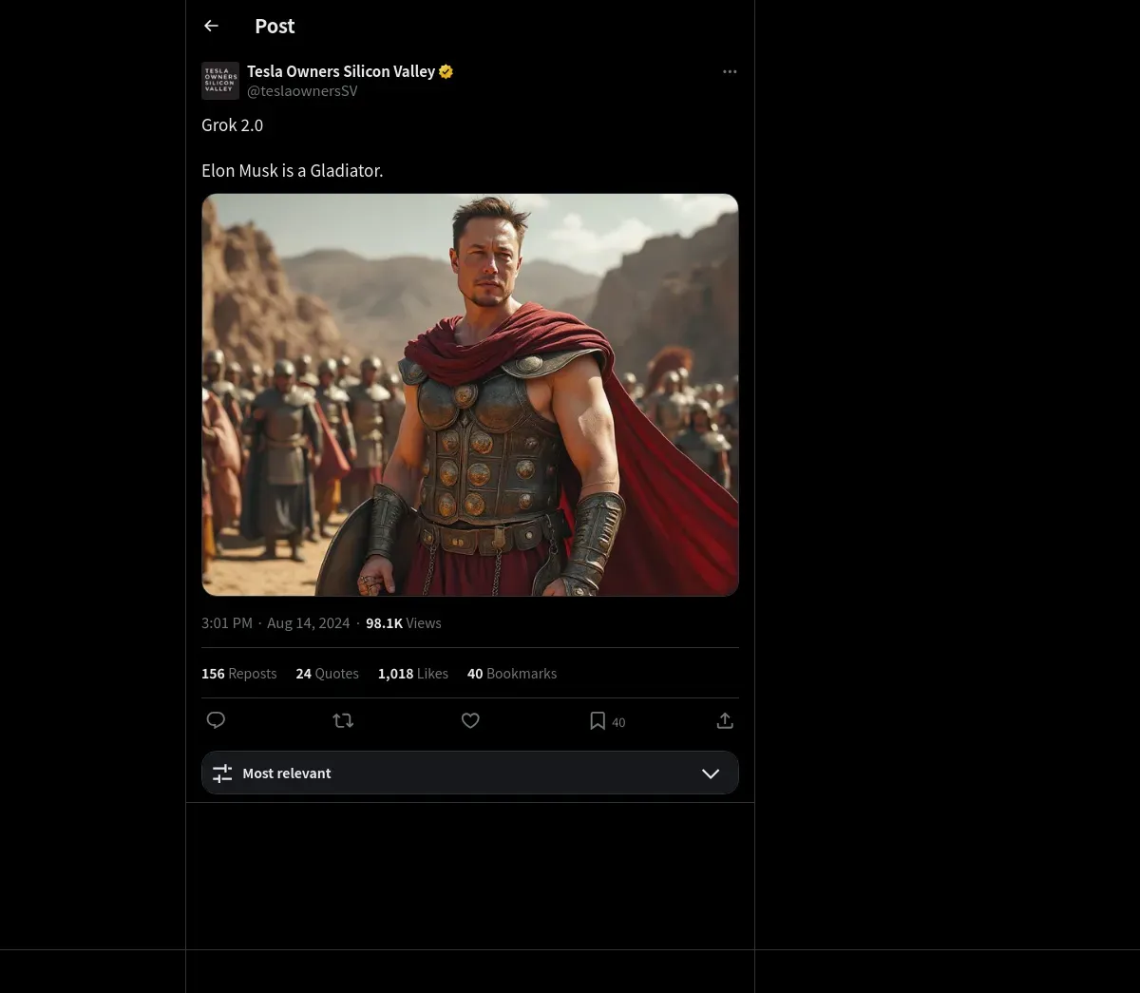This screenshot has height=993, width=1140.
Task: View the 24 Quotes list
Action: tap(327, 674)
